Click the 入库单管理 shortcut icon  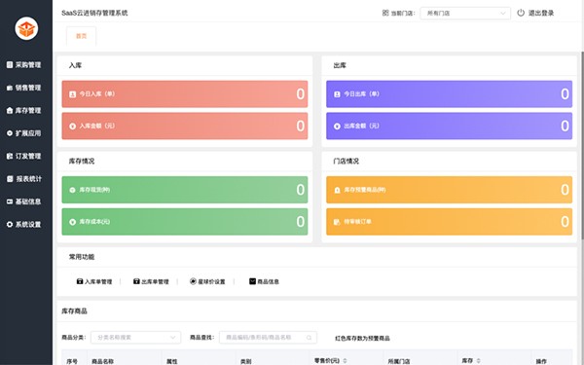pos(80,281)
